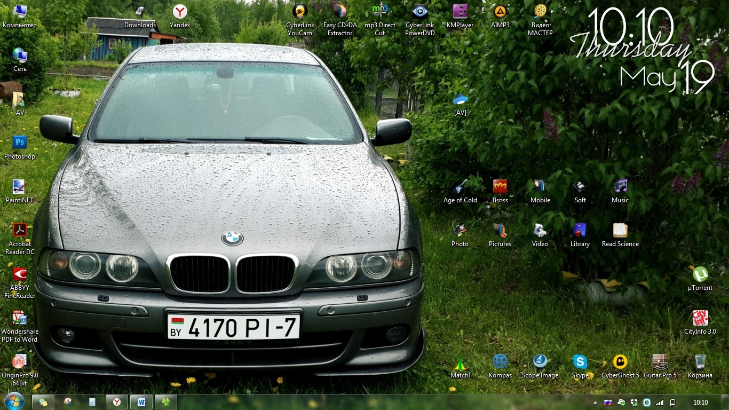Image resolution: width=729 pixels, height=410 pixels.
Task: Open the Компьютер desktop icon
Action: tap(20, 16)
